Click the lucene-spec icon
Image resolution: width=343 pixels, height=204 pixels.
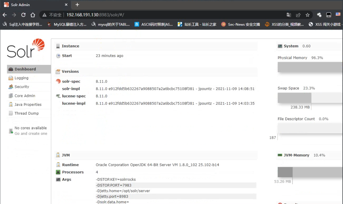pos(58,96)
